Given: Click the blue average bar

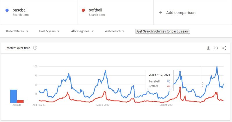Looking at the screenshot, I should coord(13,96).
